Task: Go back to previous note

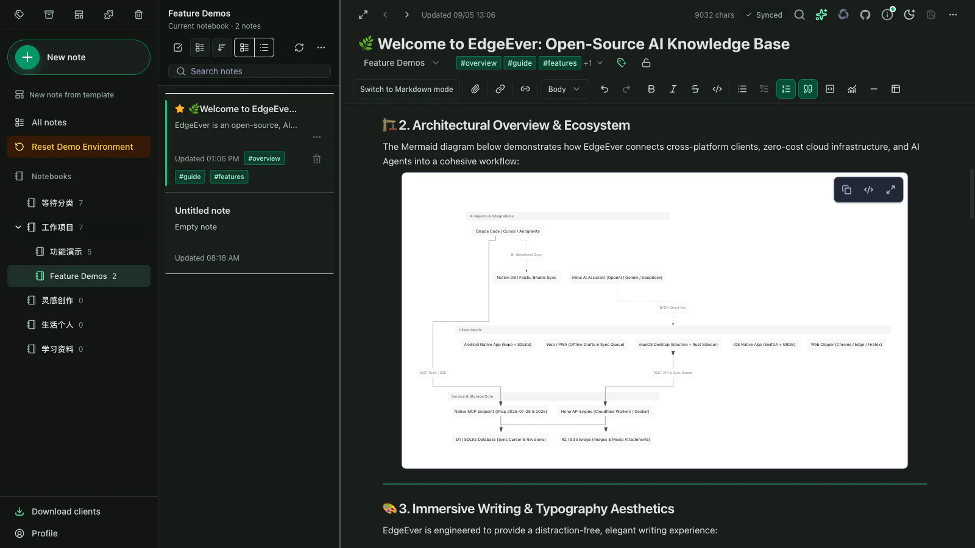Action: click(x=385, y=15)
